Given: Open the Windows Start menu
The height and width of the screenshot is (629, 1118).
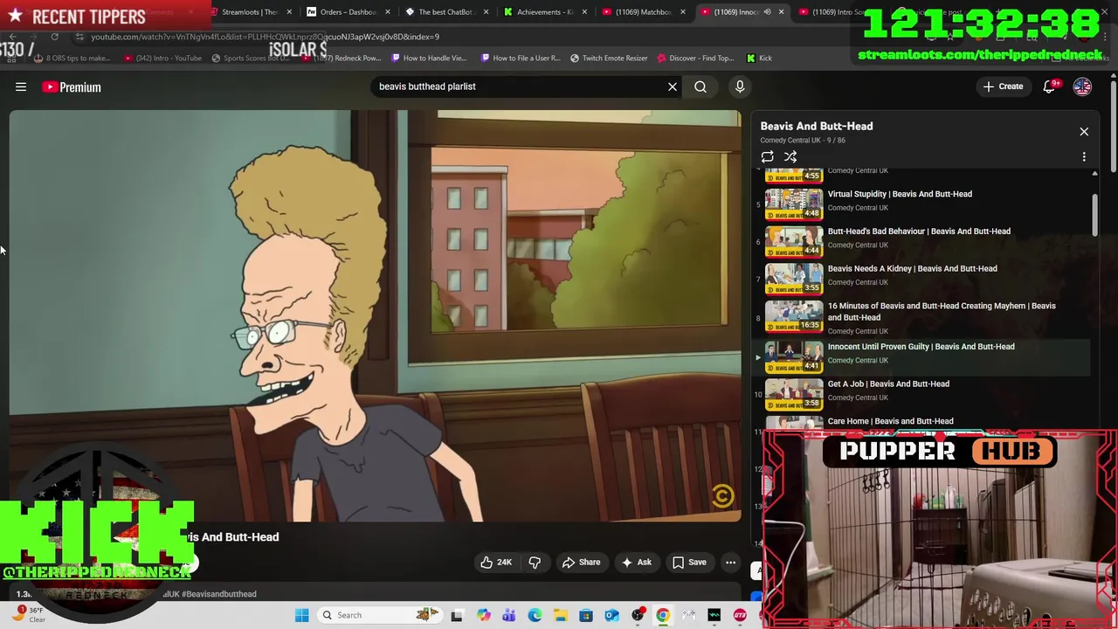Looking at the screenshot, I should pos(301,615).
